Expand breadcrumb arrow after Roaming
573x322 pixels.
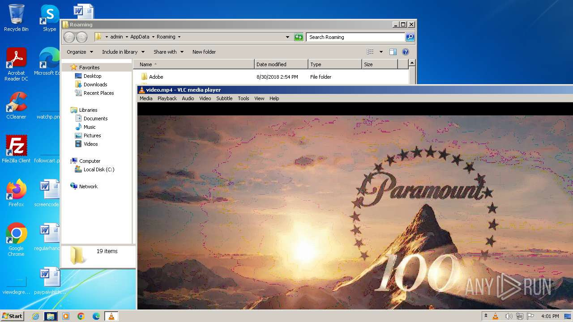[x=179, y=37]
